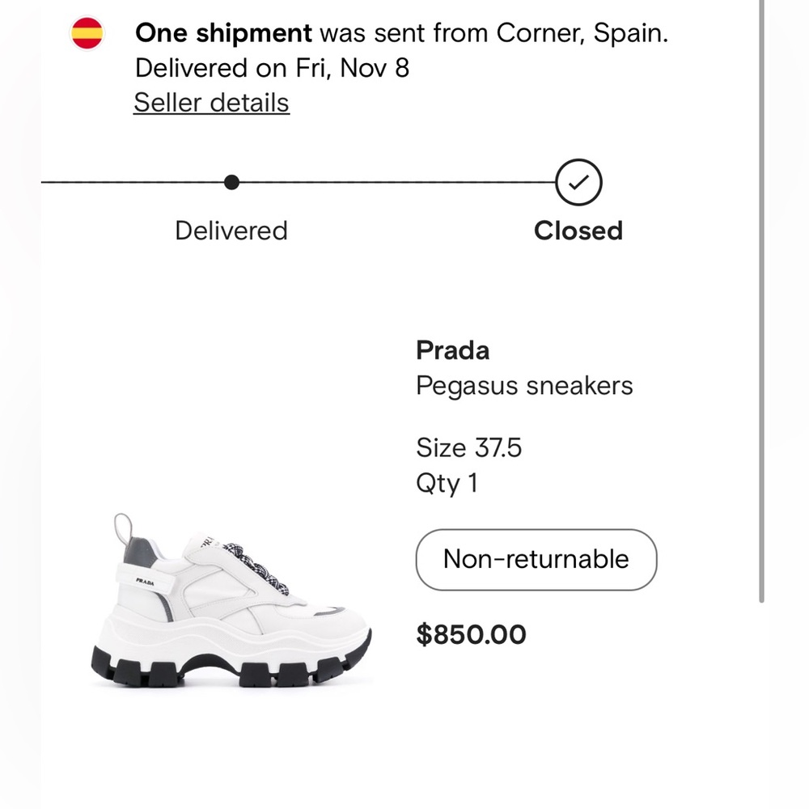Click the Delivered on Fri, Nov 8 text
Viewport: 809px width, 809px height.
pos(272,68)
